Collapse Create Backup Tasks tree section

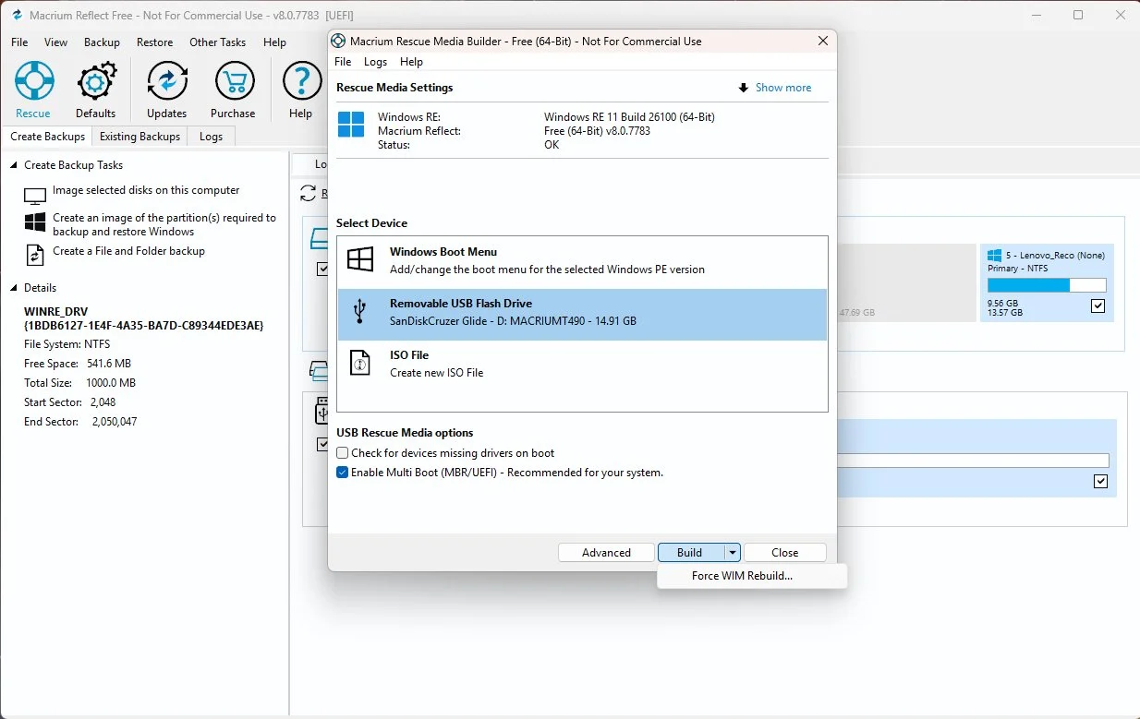tap(14, 165)
